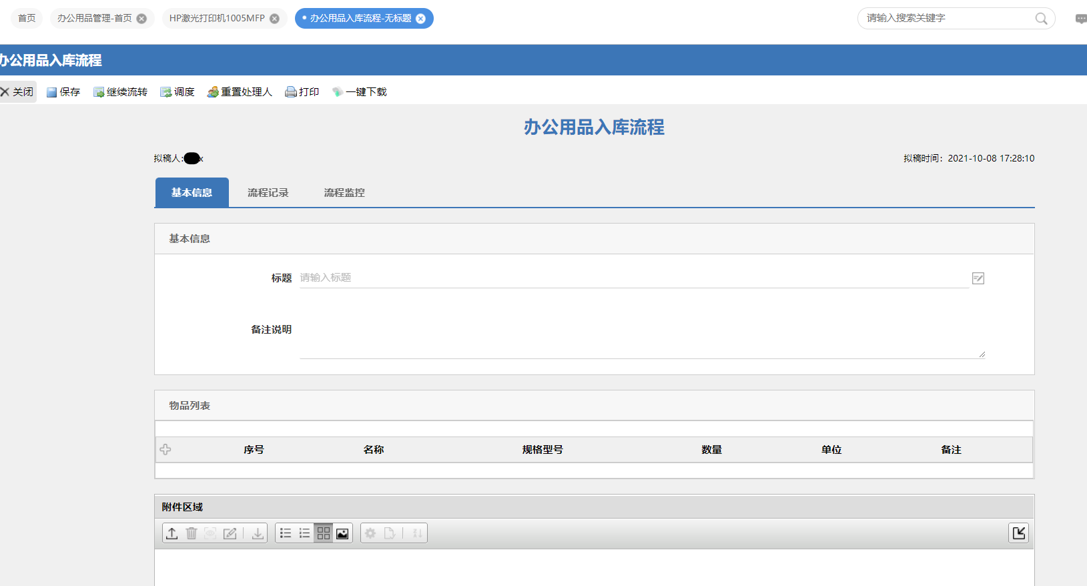Click the search magnifier icon
The width and height of the screenshot is (1087, 586).
click(x=1041, y=19)
